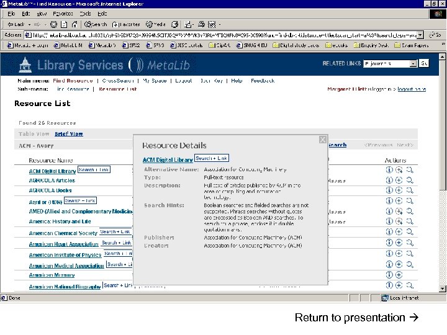447x335 pixels.
Task: Click Search + Link in Resource Details popup
Action: [212, 158]
